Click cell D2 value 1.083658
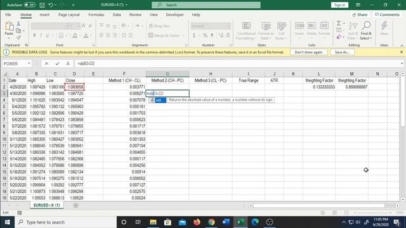 tap(75, 87)
